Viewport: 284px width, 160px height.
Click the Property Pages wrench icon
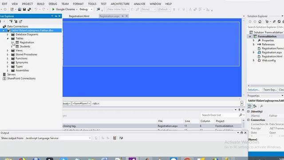261,106
